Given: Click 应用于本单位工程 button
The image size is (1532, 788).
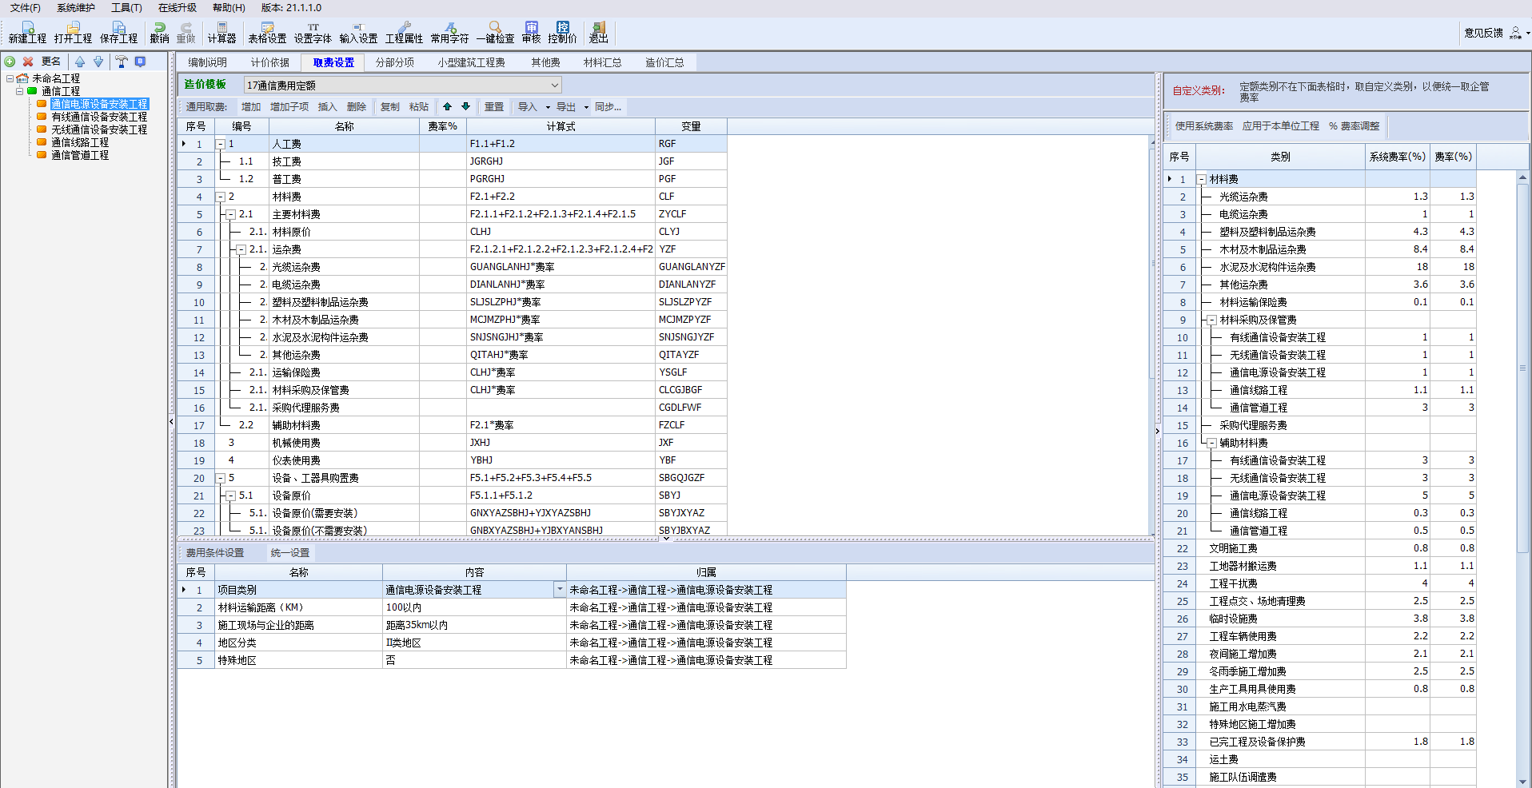Looking at the screenshot, I should [1281, 126].
